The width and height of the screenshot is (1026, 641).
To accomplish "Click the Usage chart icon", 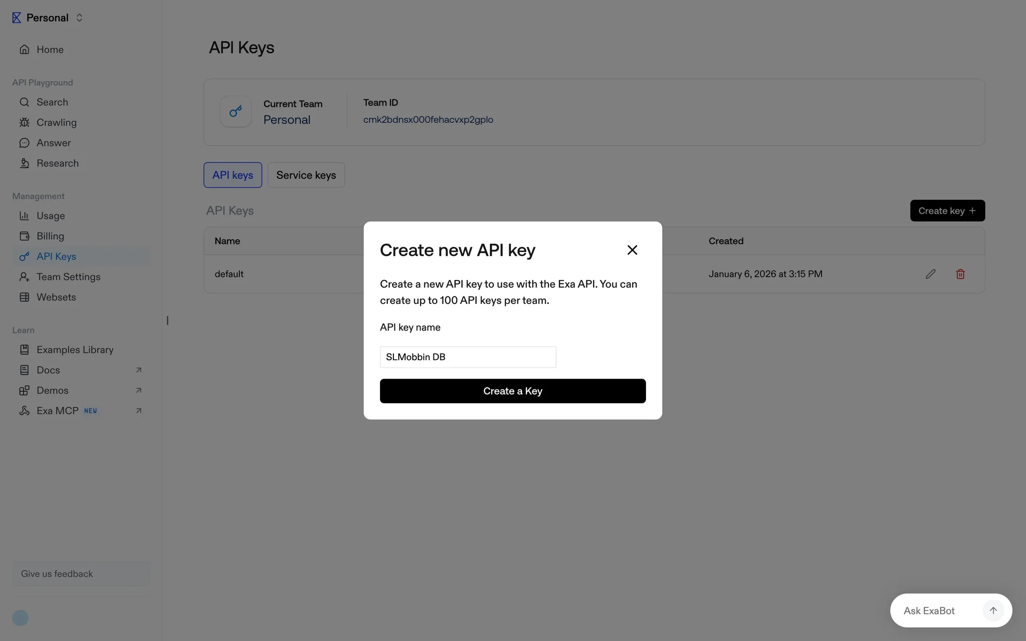I will tap(24, 216).
